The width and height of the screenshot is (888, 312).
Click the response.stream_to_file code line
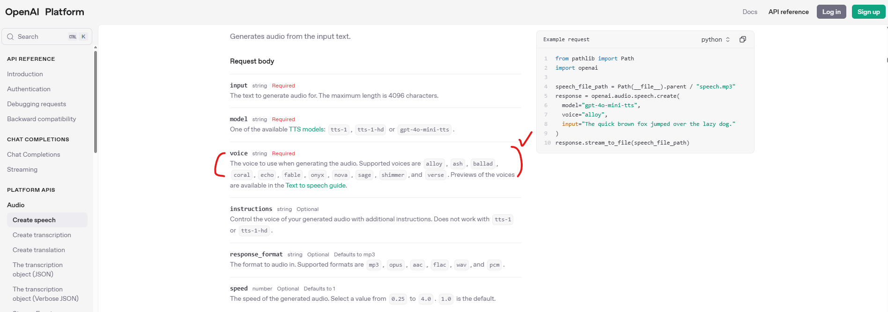(622, 143)
